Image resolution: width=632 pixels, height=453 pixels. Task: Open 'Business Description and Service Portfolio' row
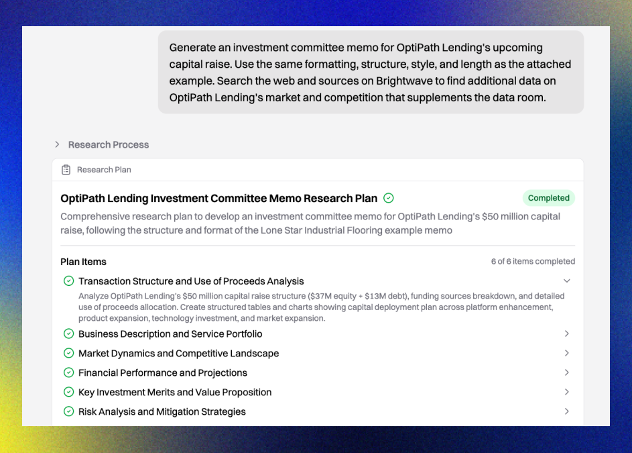pyautogui.click(x=317, y=334)
